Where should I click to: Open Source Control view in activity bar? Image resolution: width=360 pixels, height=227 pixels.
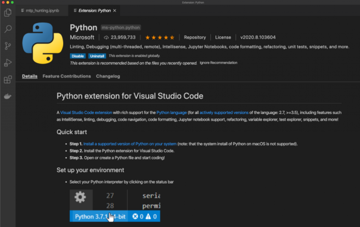tap(8, 46)
